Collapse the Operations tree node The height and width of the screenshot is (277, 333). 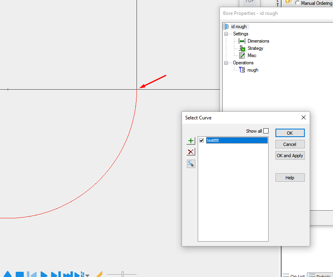[x=226, y=62]
